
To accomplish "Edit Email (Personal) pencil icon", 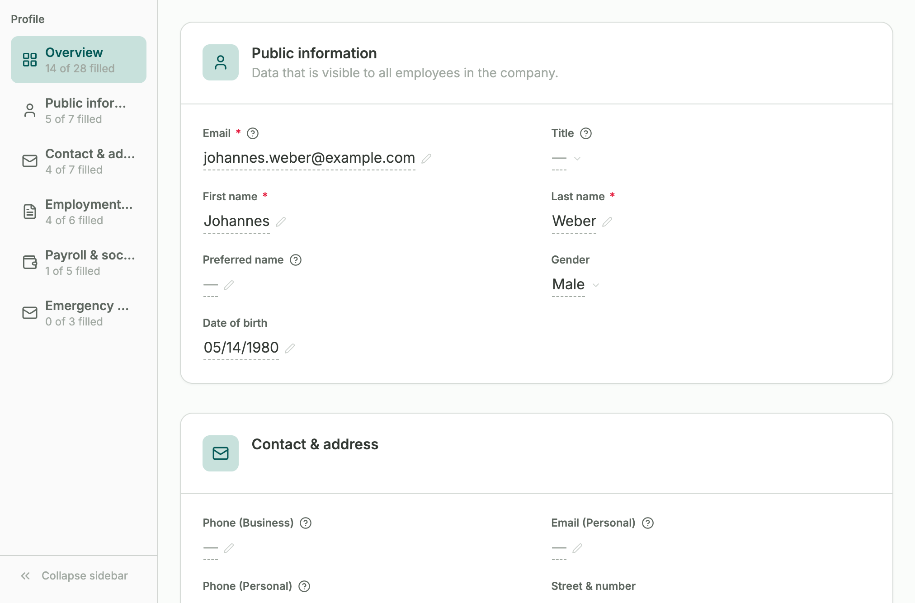I will pyautogui.click(x=577, y=548).
